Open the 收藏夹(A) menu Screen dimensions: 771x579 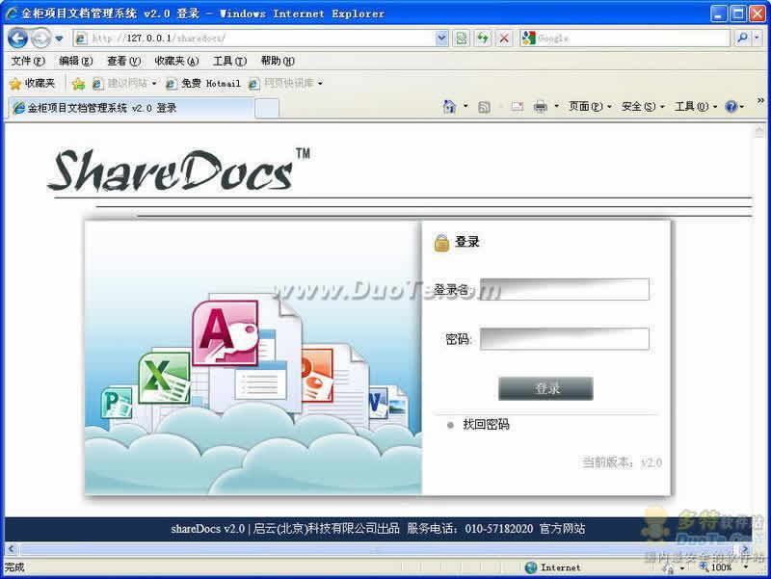[176, 61]
